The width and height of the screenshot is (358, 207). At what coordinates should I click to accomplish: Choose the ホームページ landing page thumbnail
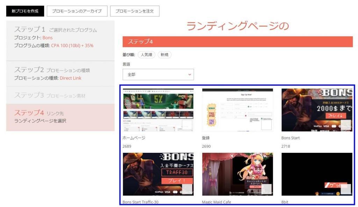158,110
